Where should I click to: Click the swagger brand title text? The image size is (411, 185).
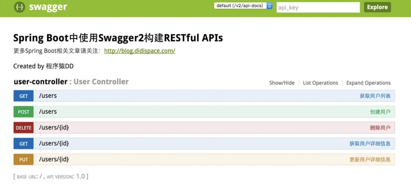(x=48, y=7)
